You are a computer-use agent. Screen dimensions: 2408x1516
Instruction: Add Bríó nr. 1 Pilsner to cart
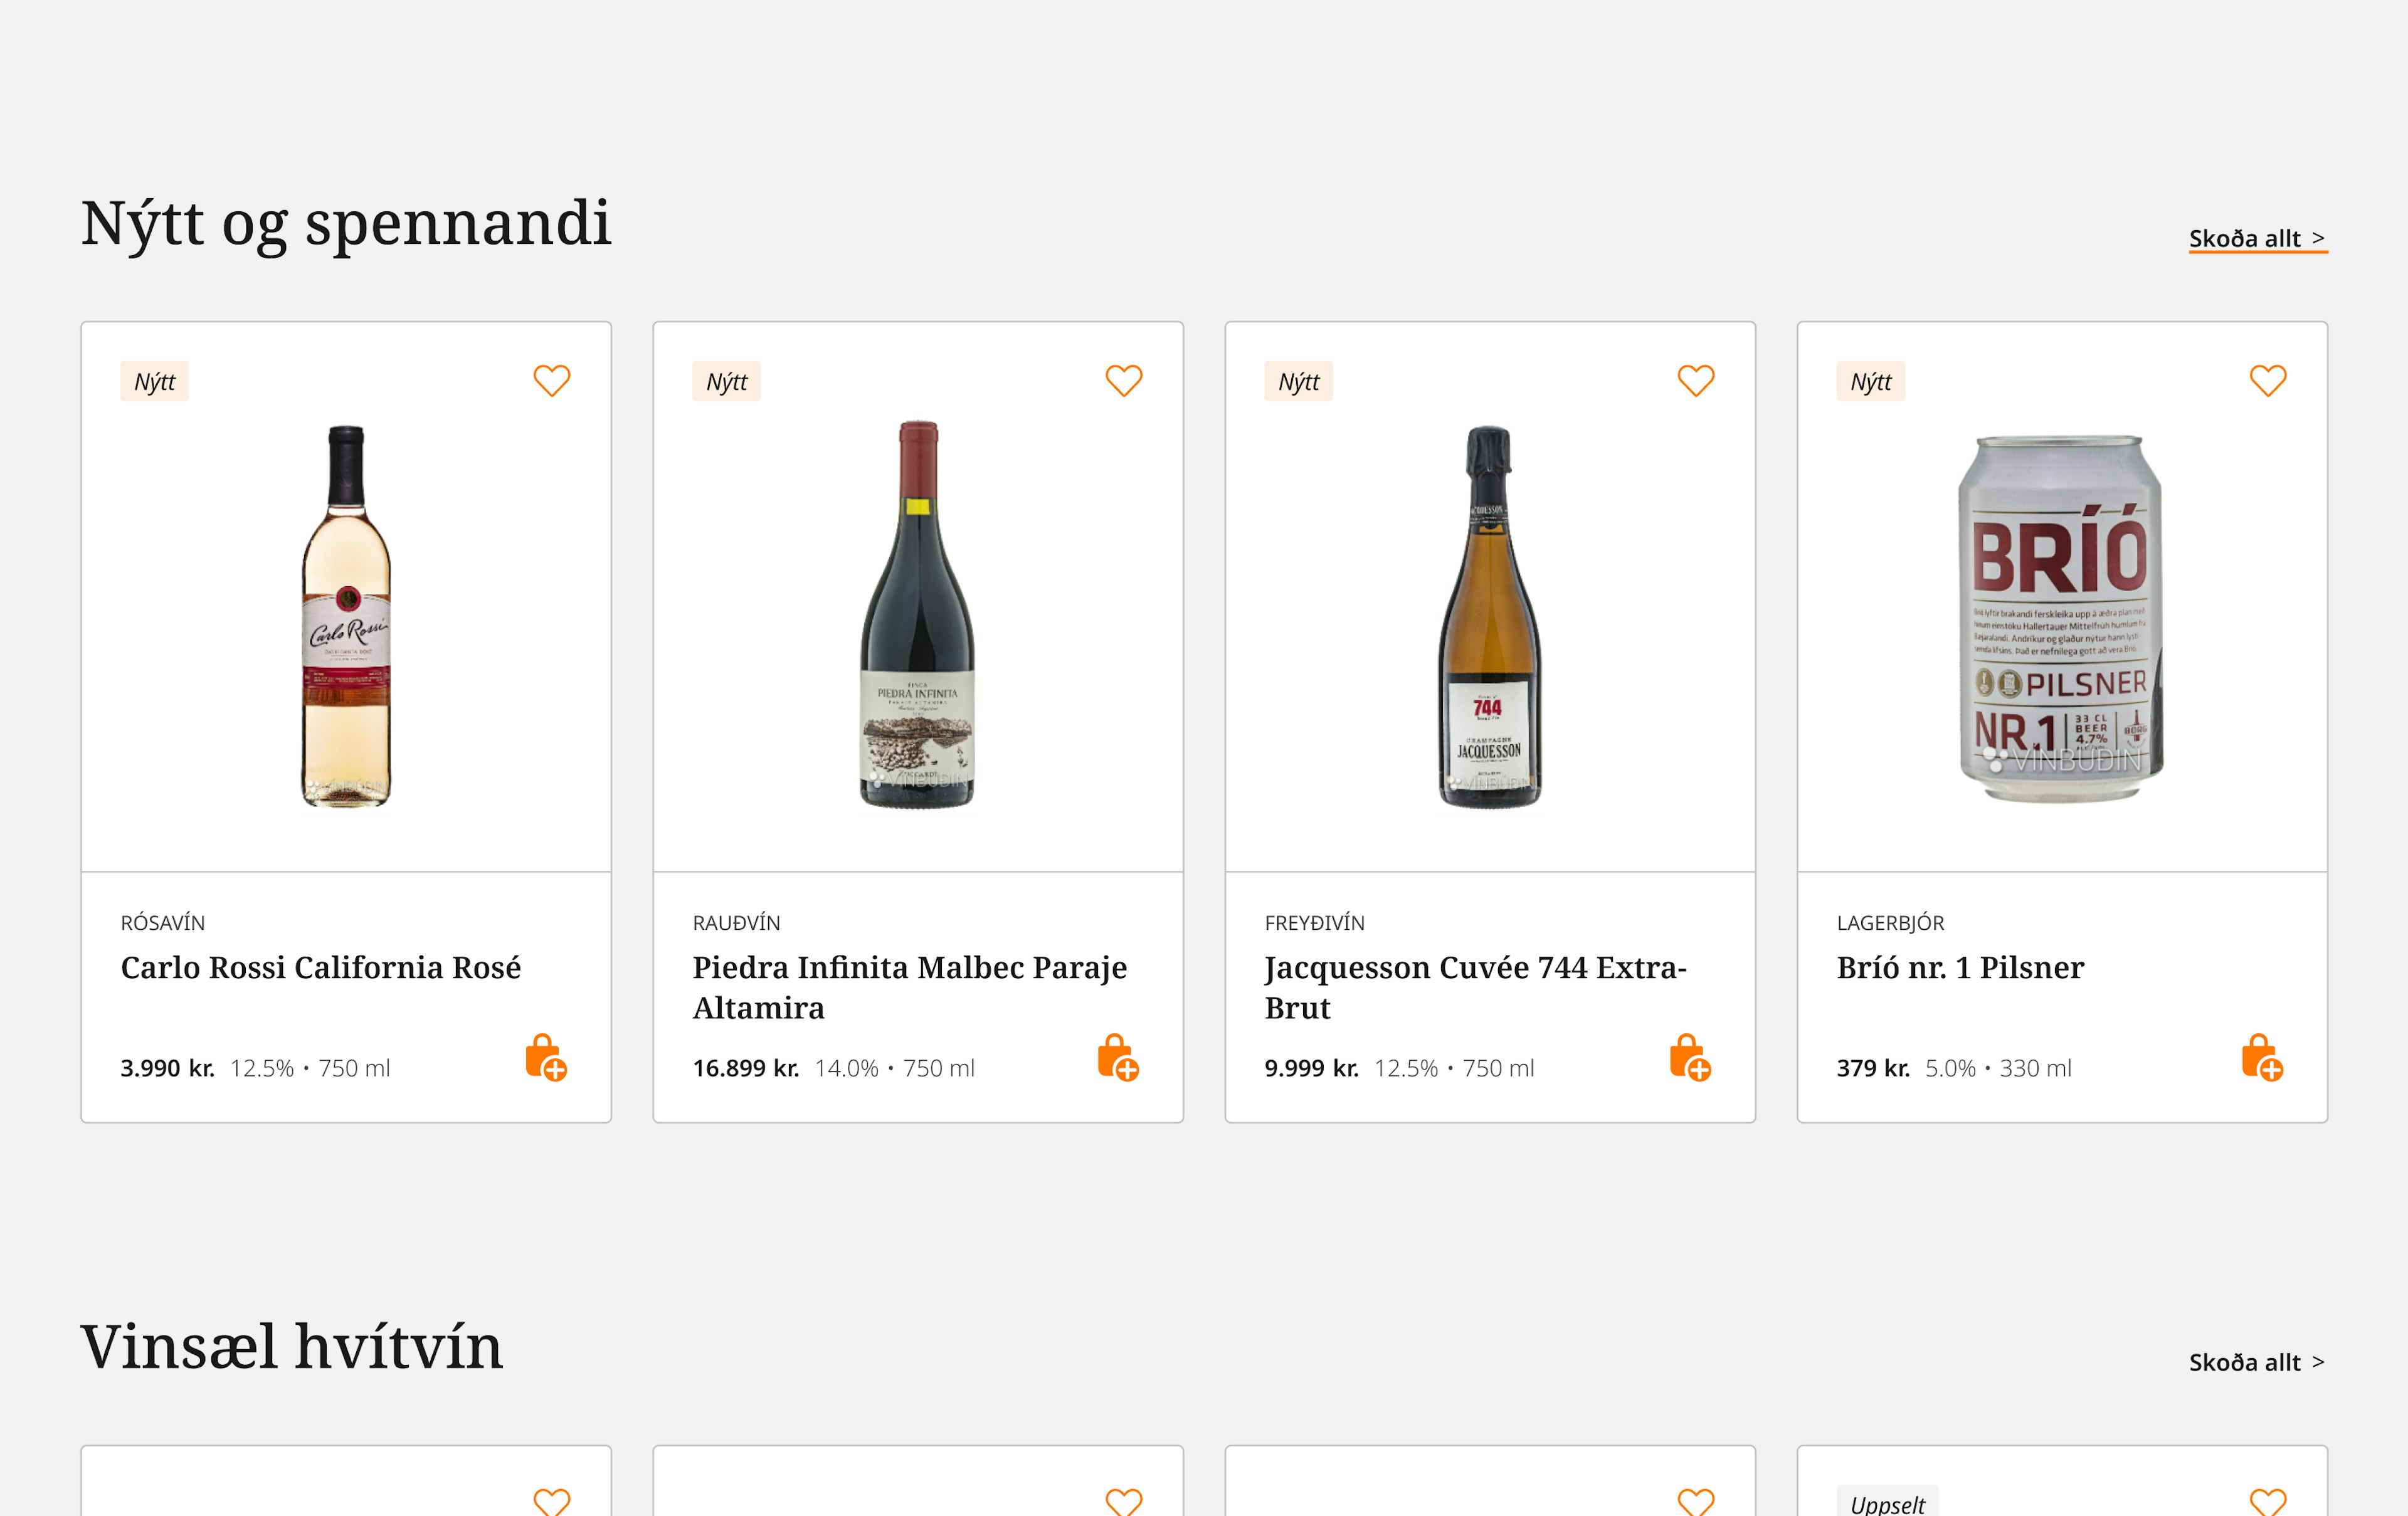tap(2262, 1058)
